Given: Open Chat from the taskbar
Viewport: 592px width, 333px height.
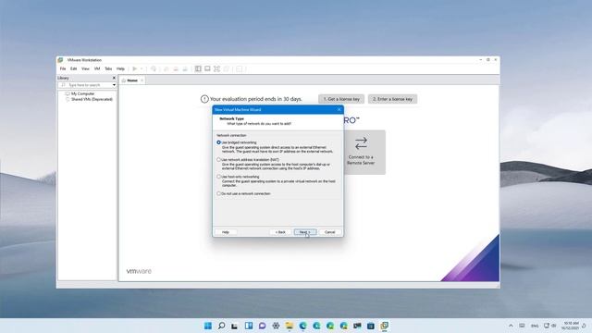Looking at the screenshot, I should 262,326.
